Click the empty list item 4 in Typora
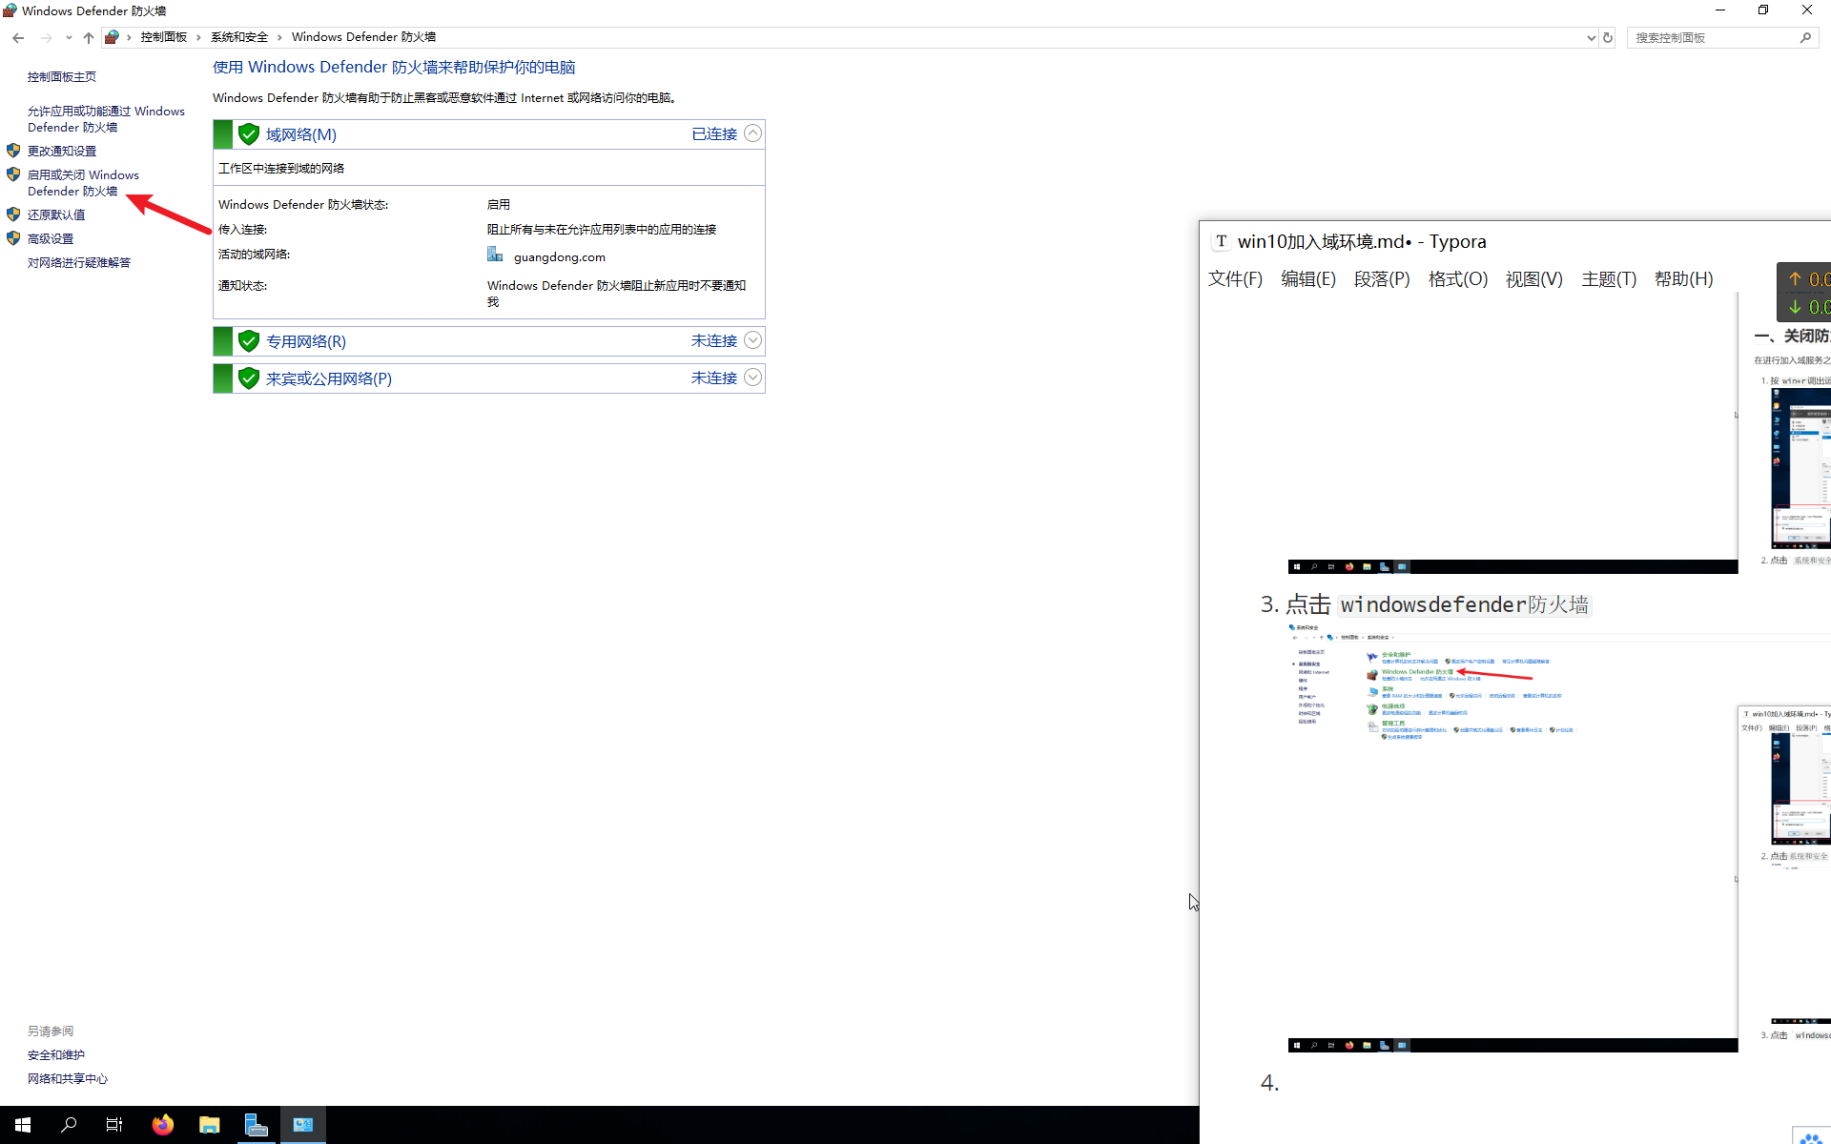The width and height of the screenshot is (1831, 1144). click(x=1269, y=1083)
